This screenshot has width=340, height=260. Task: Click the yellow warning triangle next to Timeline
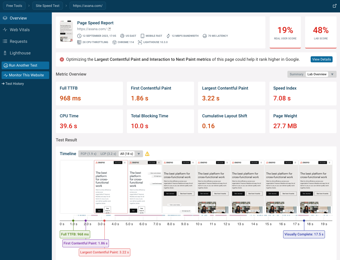click(x=148, y=154)
